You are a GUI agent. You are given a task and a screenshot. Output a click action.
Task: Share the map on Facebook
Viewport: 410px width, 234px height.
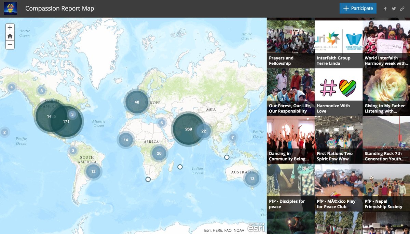click(385, 9)
